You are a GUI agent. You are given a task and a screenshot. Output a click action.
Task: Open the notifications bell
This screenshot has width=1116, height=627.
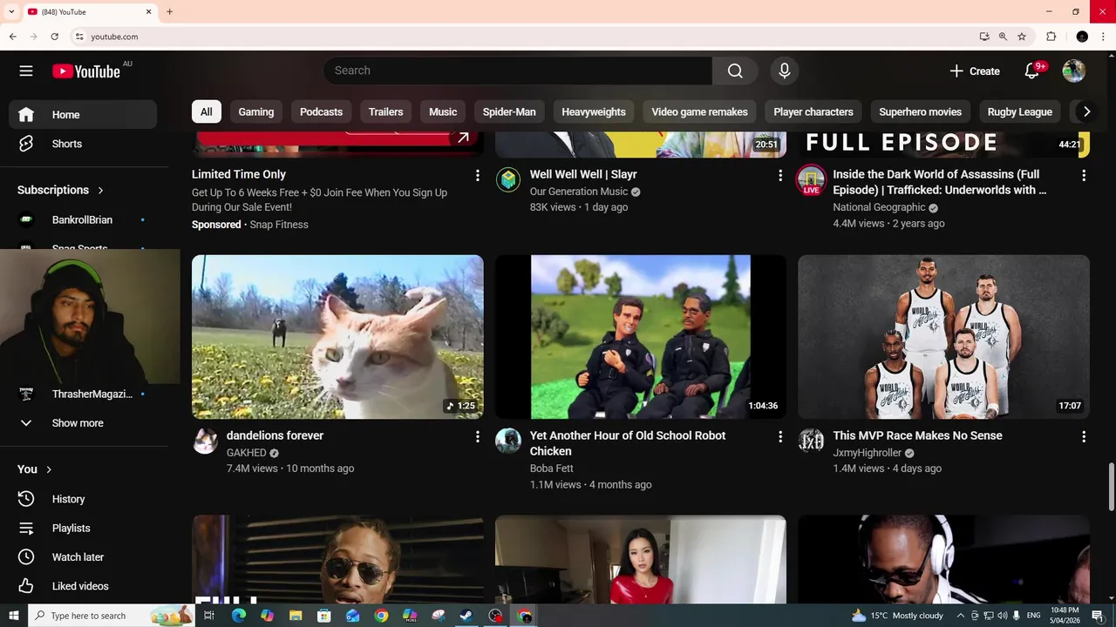(x=1032, y=71)
